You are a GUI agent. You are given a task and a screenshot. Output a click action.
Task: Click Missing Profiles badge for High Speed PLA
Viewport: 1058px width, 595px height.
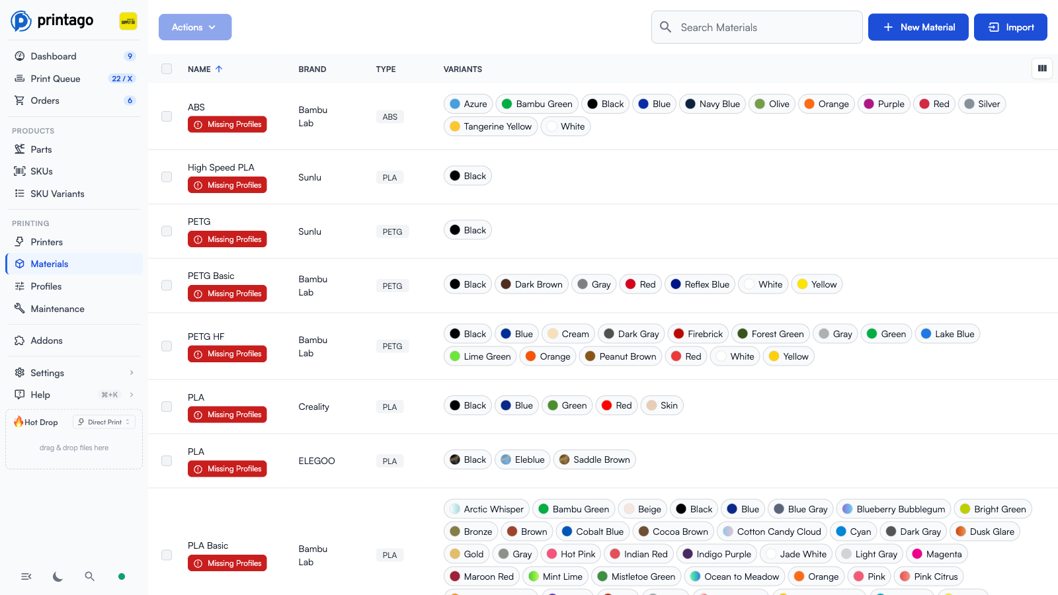[x=227, y=185]
